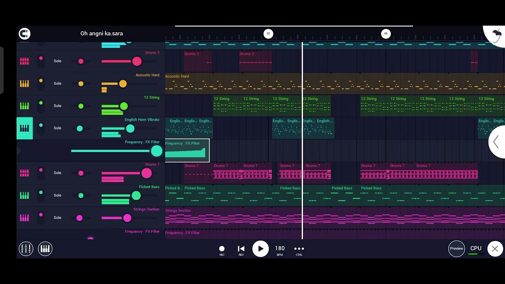The height and width of the screenshot is (284, 505).
Task: Select the Frequency FX Filter automation clip
Action: coord(187,151)
